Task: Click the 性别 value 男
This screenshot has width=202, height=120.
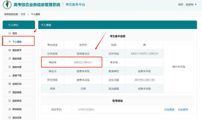Action: tap(144, 45)
